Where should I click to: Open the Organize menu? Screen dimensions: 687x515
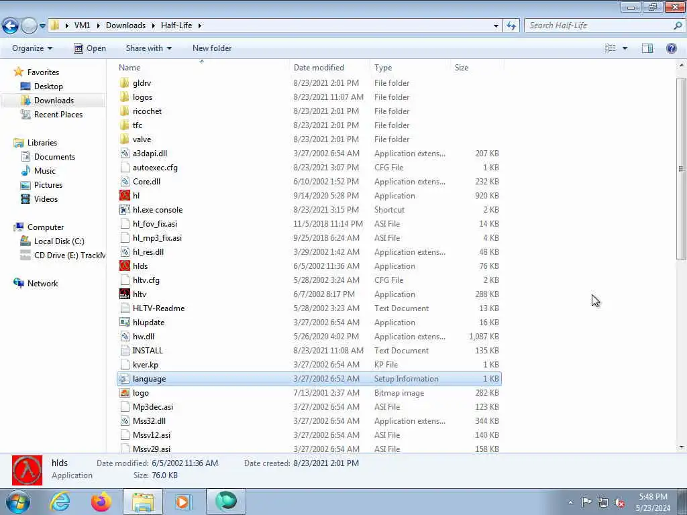tap(32, 48)
